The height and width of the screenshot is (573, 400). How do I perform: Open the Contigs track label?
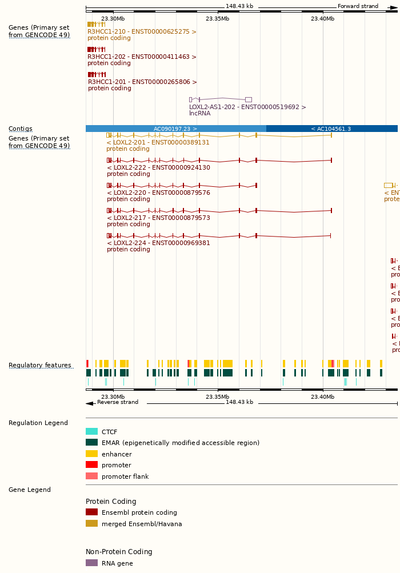[x=21, y=129]
